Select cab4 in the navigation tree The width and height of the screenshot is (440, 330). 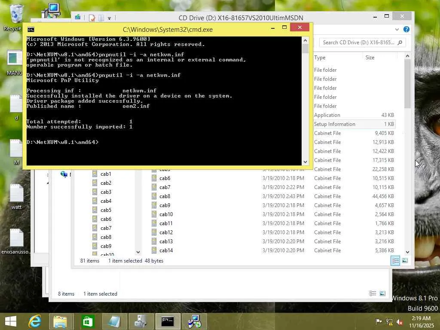coord(106,201)
